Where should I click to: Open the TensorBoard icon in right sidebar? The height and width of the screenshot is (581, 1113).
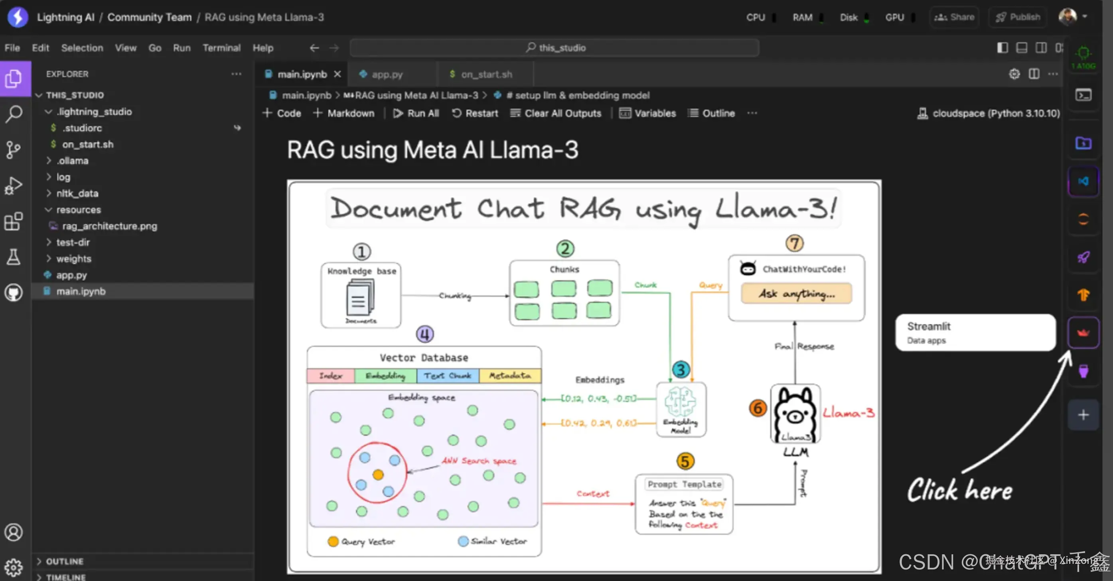[1083, 295]
